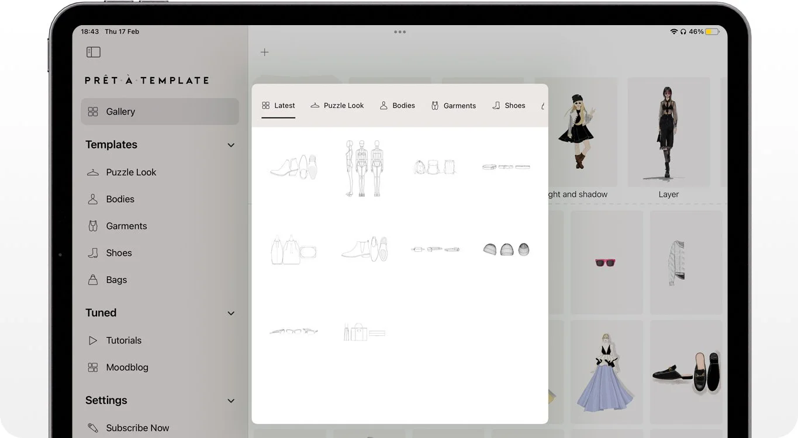Open the three-dots multitasking menu
Viewport: 798px width, 438px height.
[400, 32]
